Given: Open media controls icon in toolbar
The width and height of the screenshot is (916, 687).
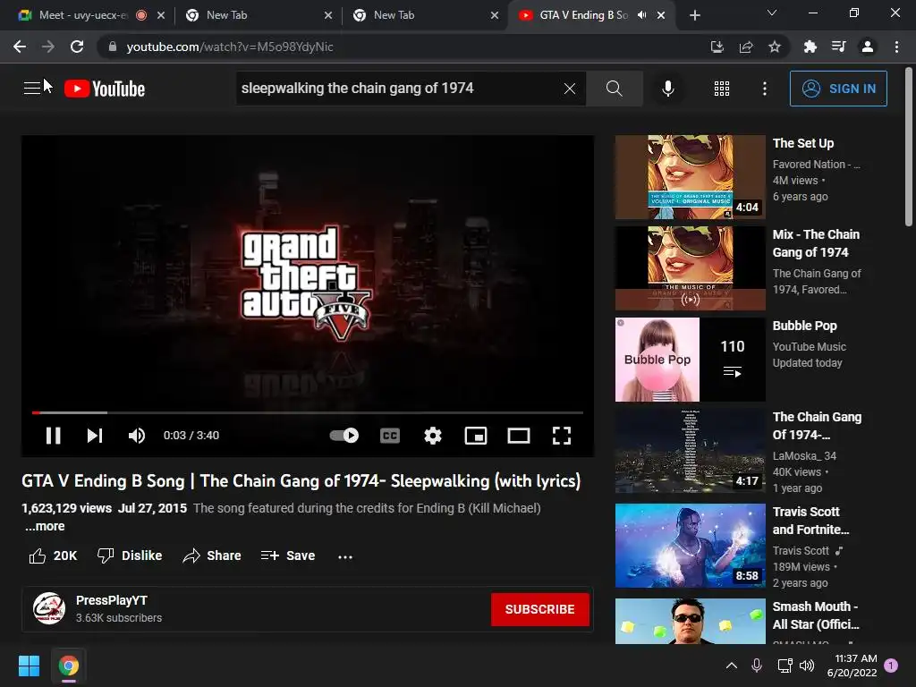Looking at the screenshot, I should pos(838,47).
